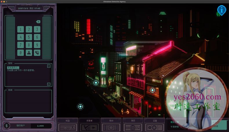
Task: Click the wait (等待) icon
Action: 111,127
